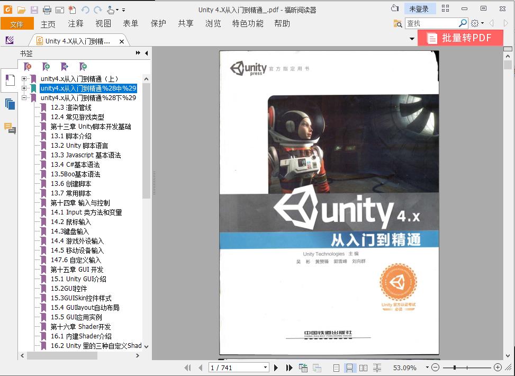The image size is (515, 376).
Task: Open the tab list dropdown arrow
Action: click(412, 39)
